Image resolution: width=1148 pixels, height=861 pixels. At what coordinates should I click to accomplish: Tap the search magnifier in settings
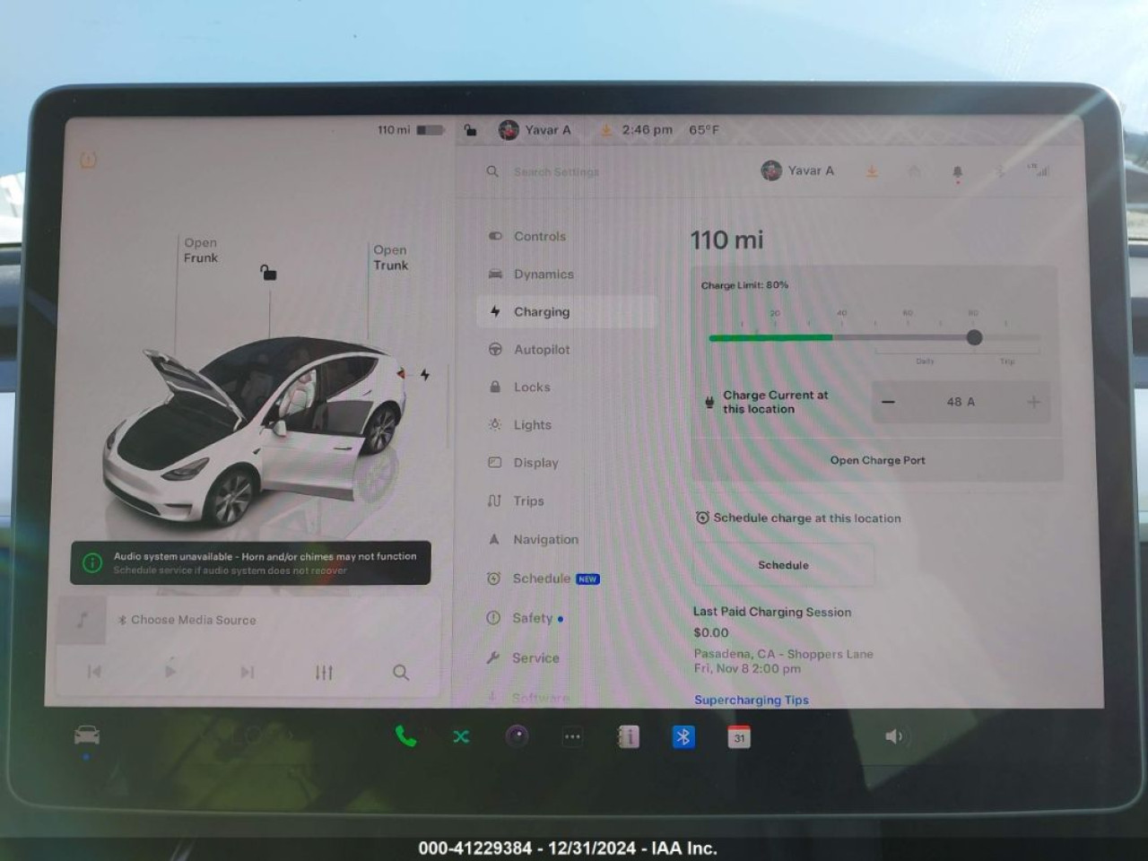pos(492,170)
